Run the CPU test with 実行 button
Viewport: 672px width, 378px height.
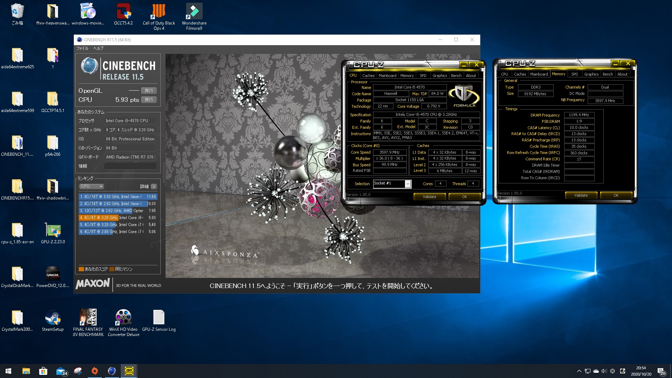pyautogui.click(x=149, y=100)
